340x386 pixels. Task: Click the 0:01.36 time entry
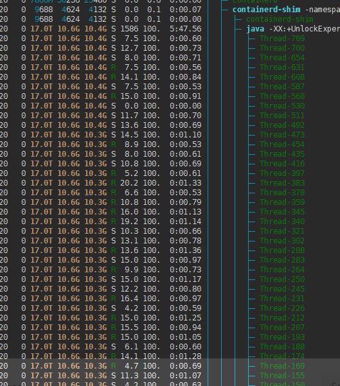[186, 250]
